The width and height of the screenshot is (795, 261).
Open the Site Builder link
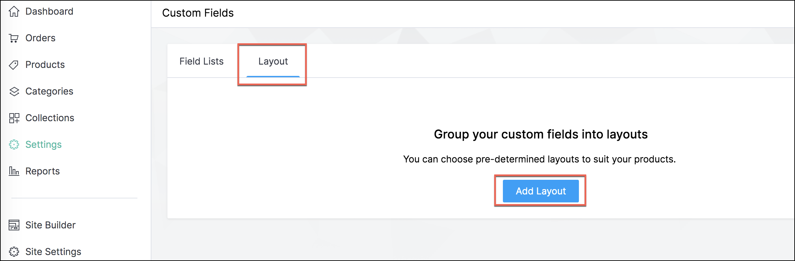pyautogui.click(x=50, y=225)
